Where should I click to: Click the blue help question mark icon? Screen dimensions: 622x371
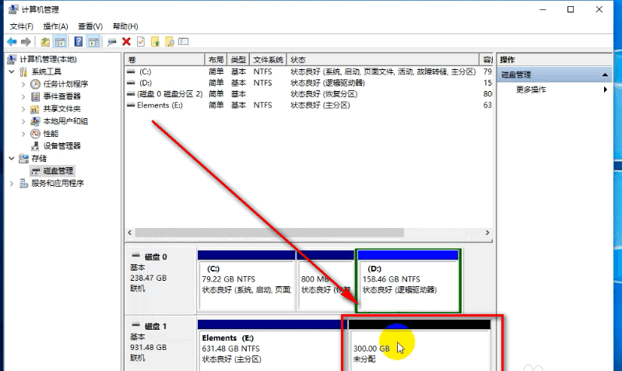pos(77,41)
